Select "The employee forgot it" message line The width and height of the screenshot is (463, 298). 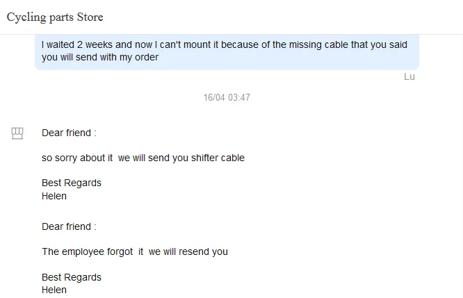92,251
